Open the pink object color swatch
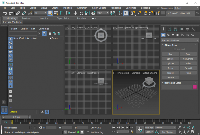The width and height of the screenshot is (200, 135). pos(195,87)
